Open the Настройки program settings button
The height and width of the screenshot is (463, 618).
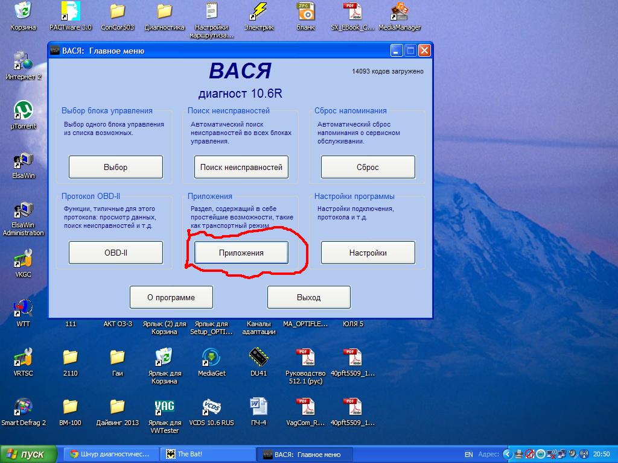point(368,253)
